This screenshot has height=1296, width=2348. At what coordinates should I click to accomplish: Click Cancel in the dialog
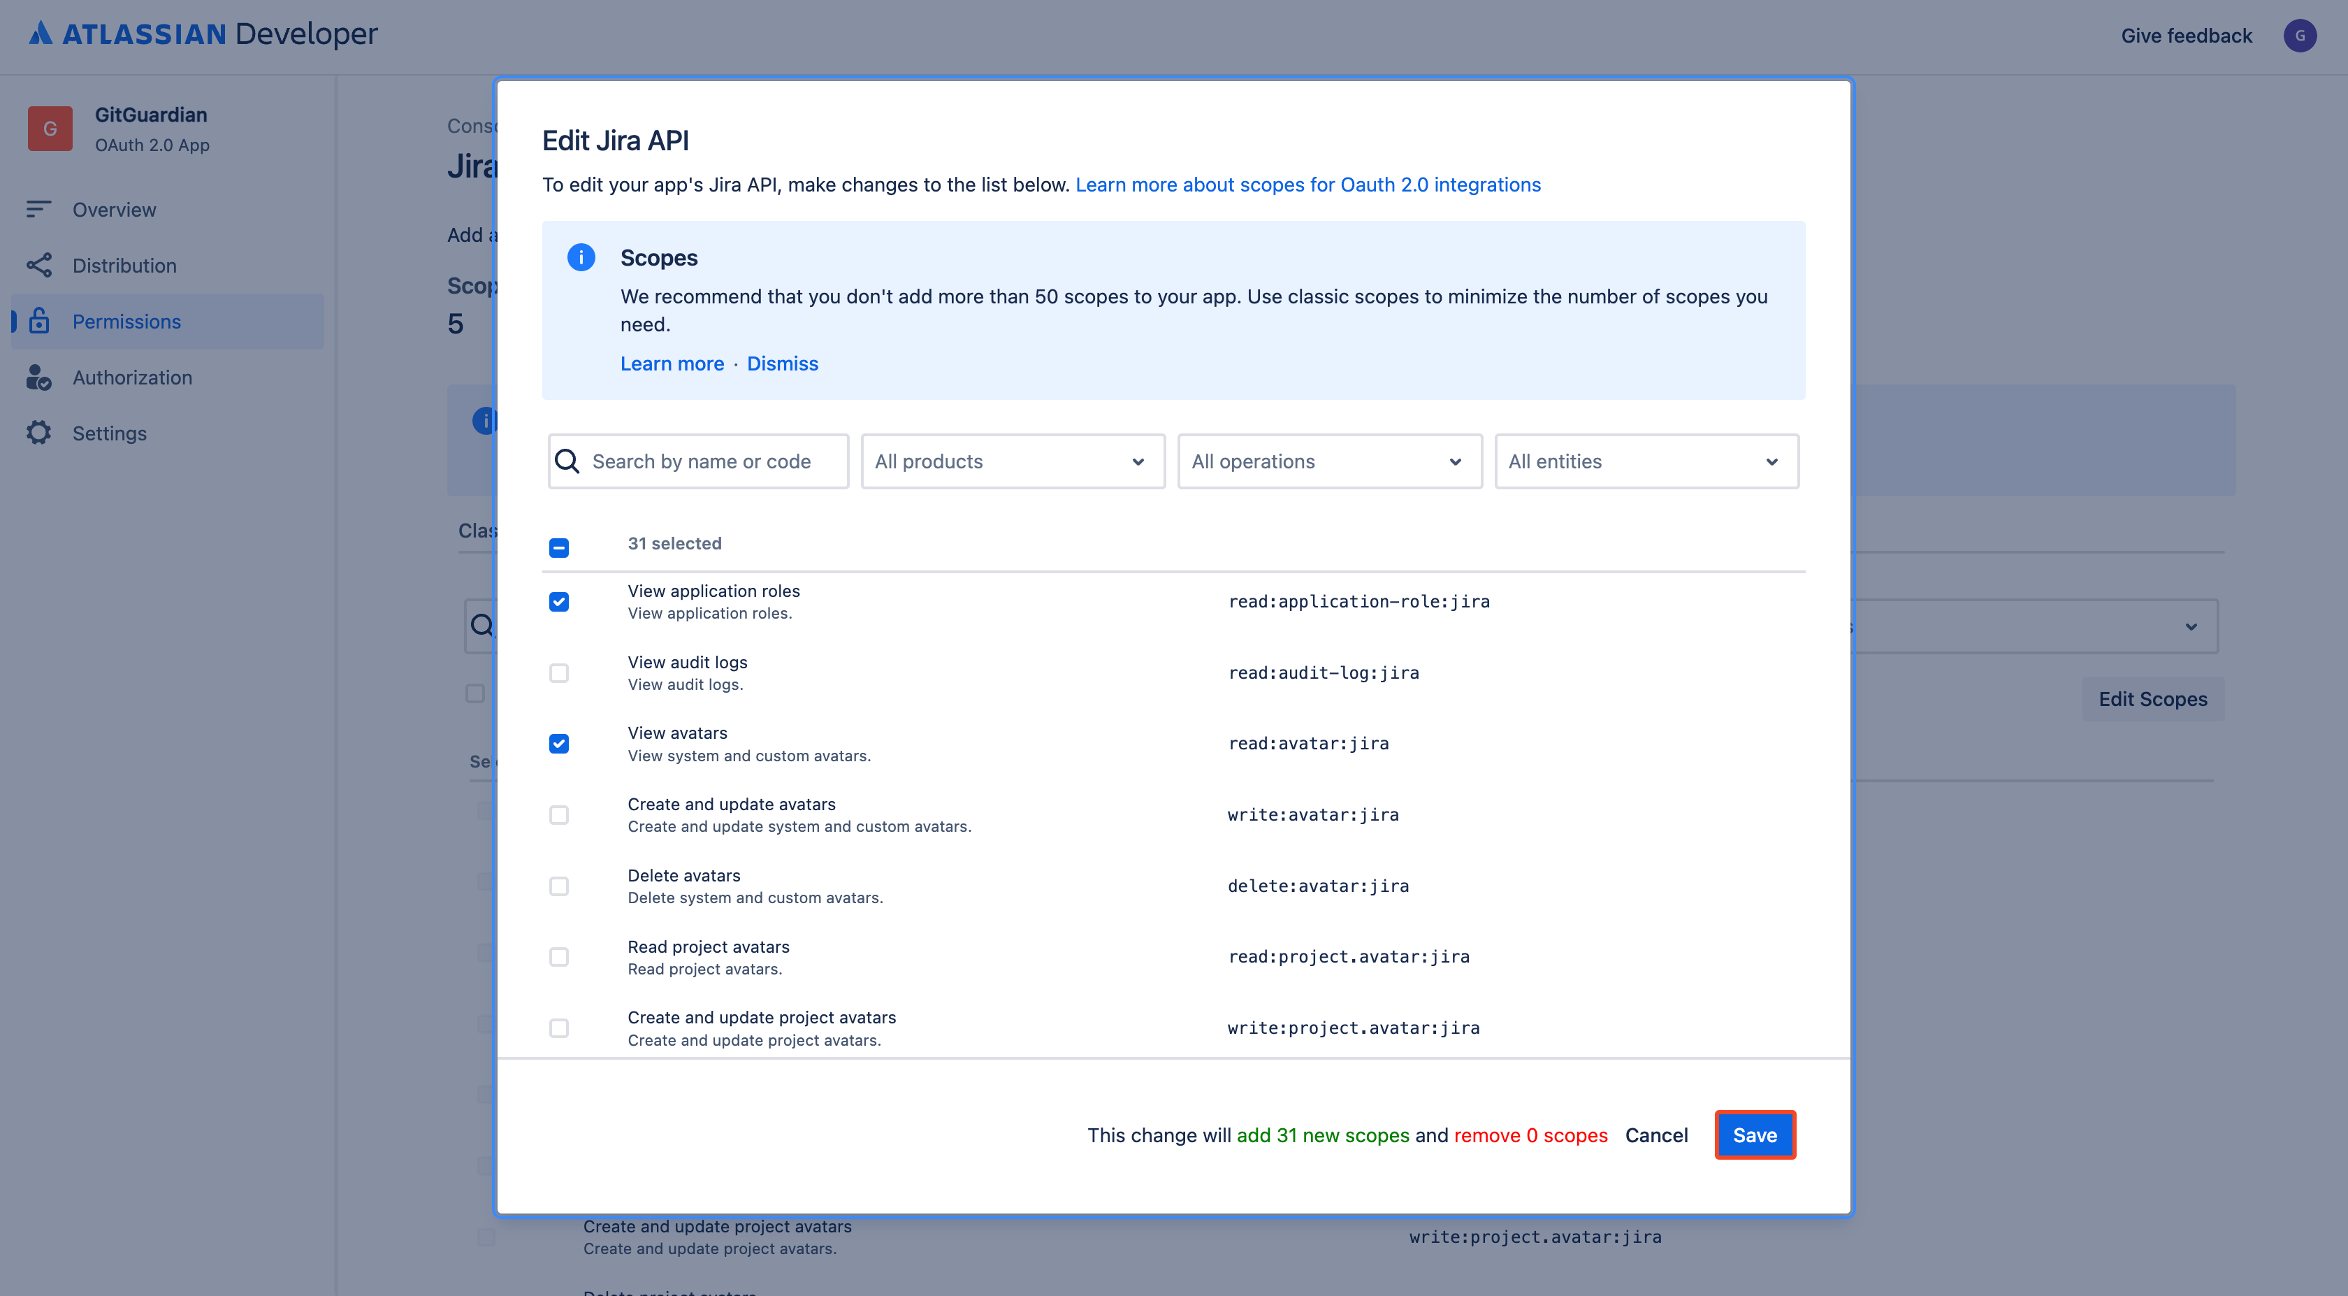pos(1656,1135)
